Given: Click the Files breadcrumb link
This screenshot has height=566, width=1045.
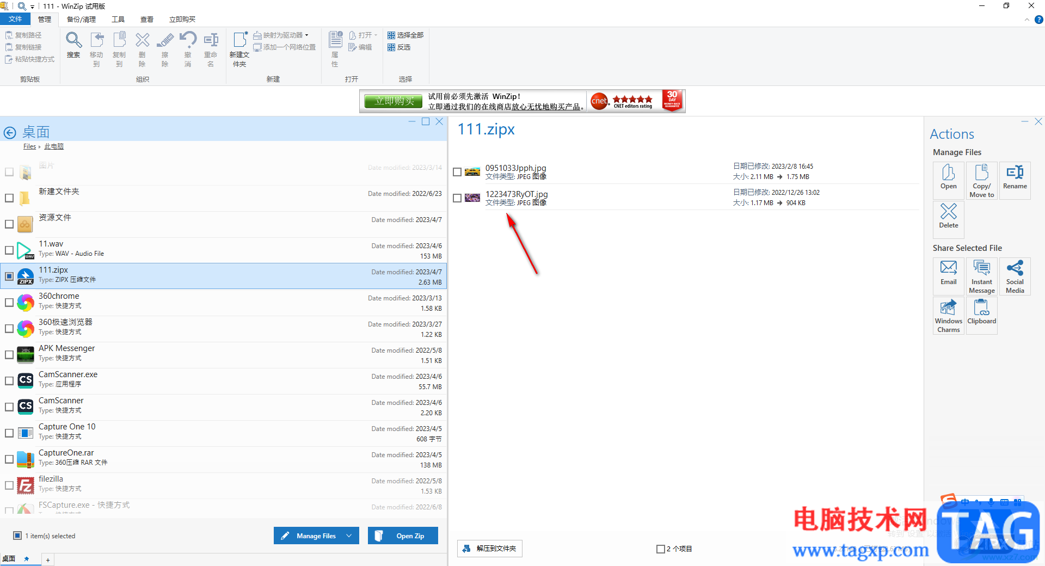Looking at the screenshot, I should 29,146.
